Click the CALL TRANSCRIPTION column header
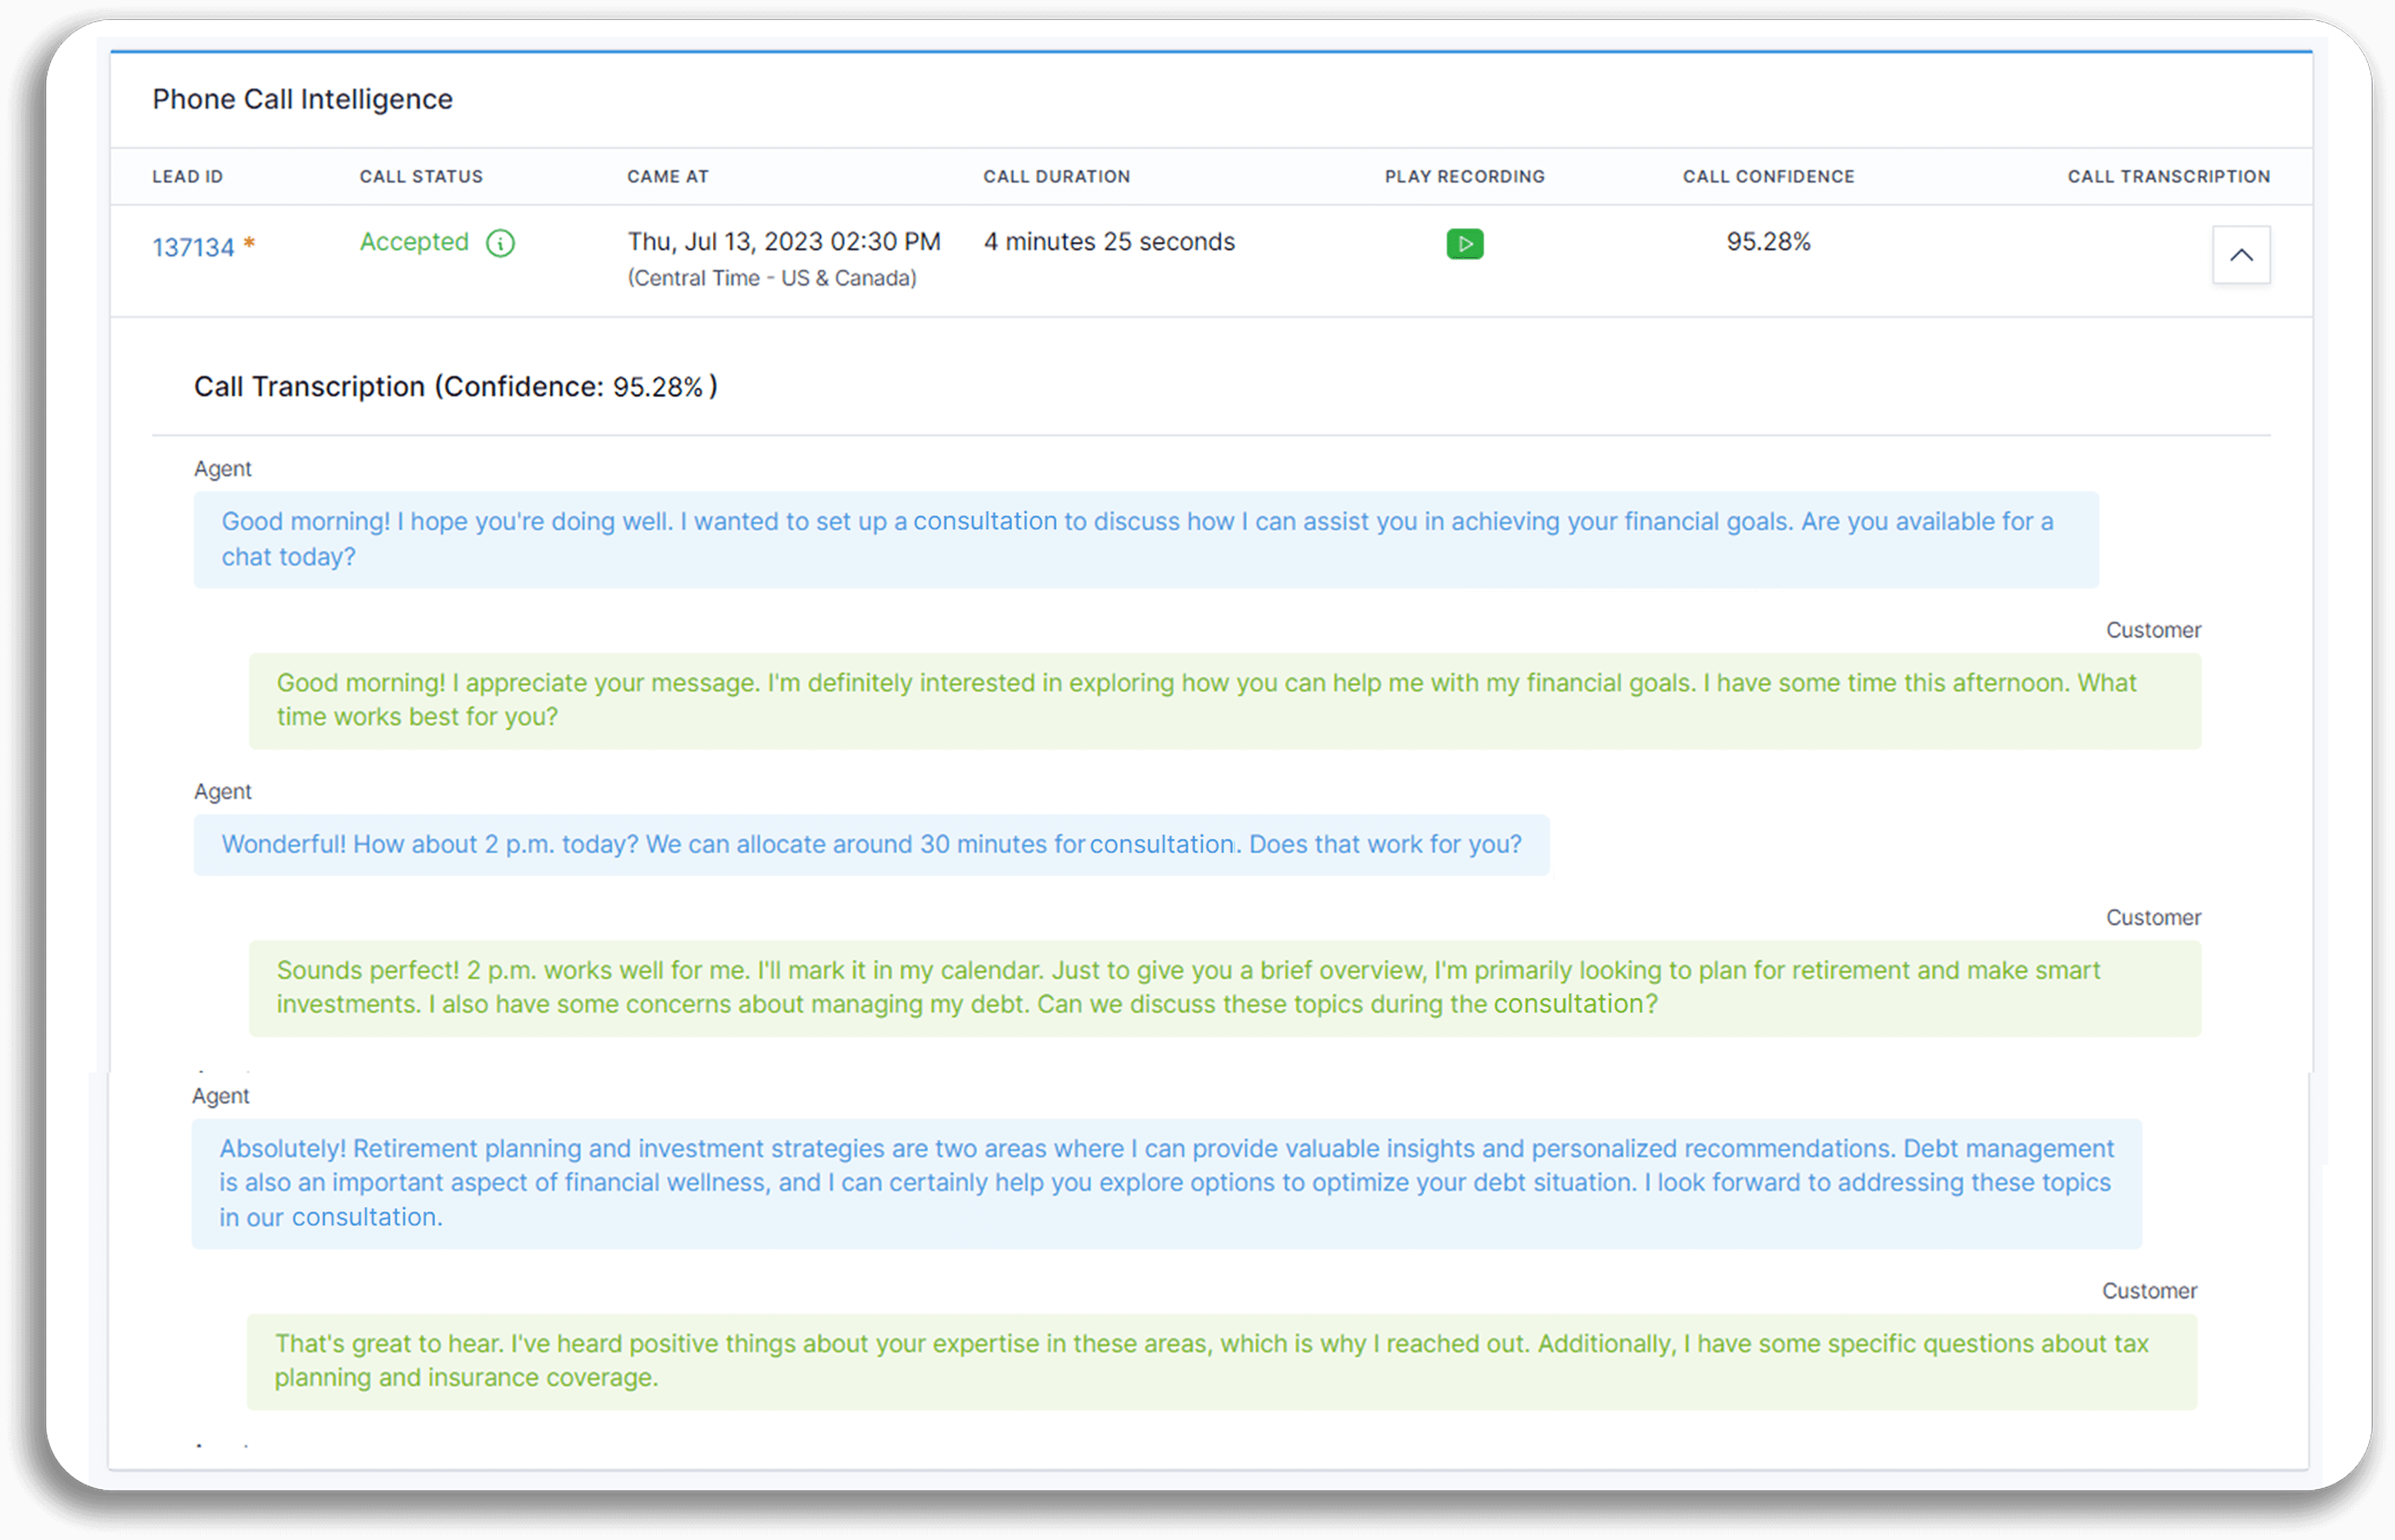Screen dimensions: 2395x1540 tap(2168, 176)
